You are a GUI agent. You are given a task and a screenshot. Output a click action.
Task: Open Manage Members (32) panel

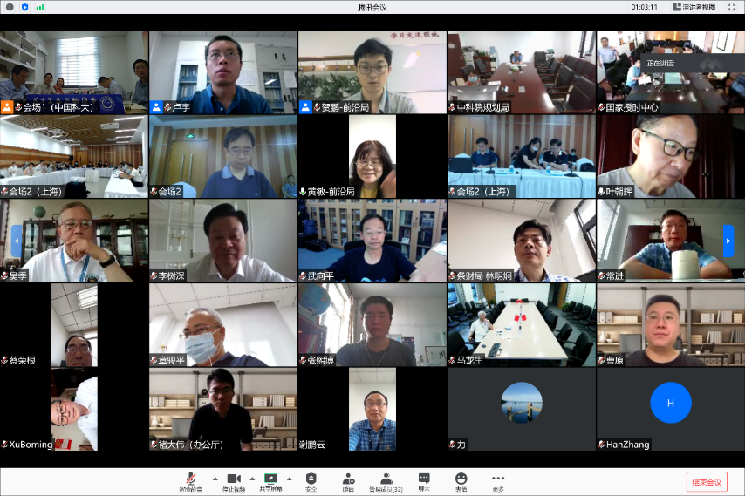[385, 480]
